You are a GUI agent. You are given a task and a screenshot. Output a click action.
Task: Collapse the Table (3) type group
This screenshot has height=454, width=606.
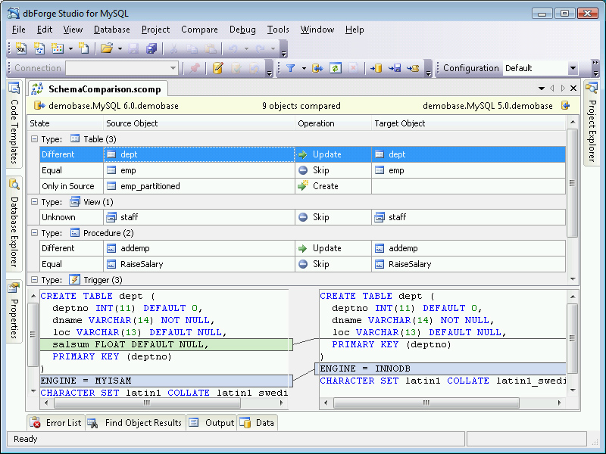[34, 139]
